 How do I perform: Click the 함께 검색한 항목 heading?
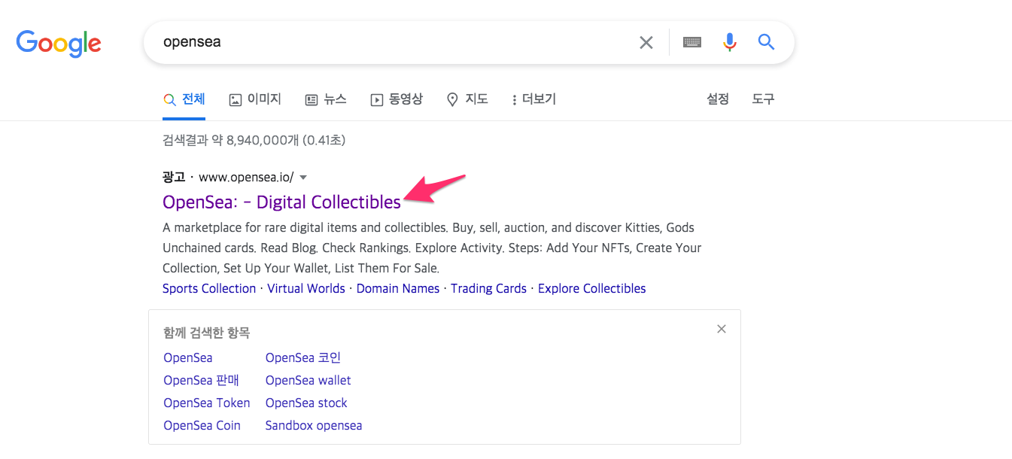(x=207, y=332)
